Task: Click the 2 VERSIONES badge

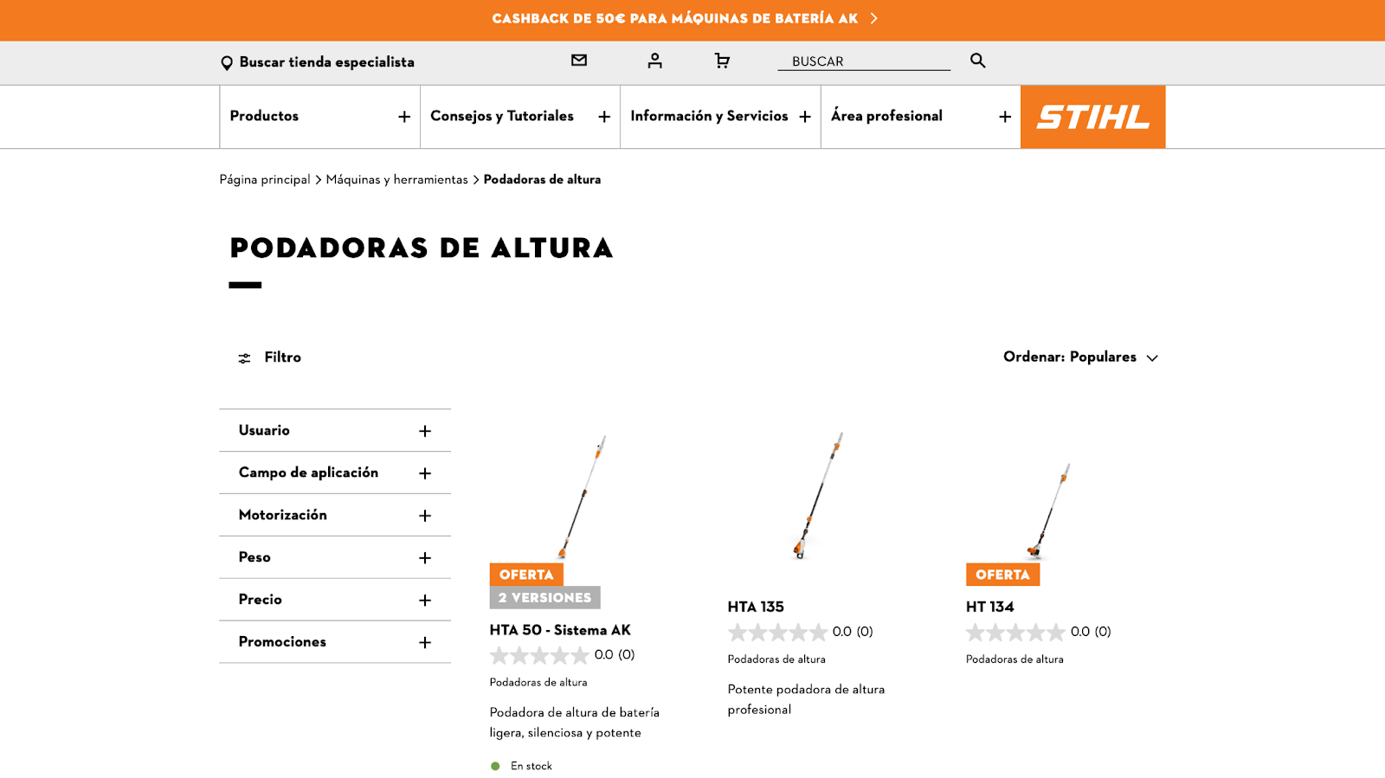Action: click(x=544, y=598)
